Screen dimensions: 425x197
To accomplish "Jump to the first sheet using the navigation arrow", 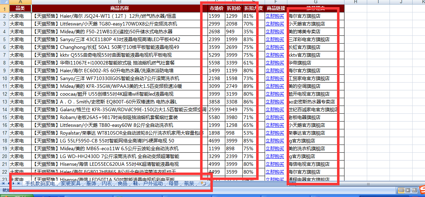I will click(3, 184).
